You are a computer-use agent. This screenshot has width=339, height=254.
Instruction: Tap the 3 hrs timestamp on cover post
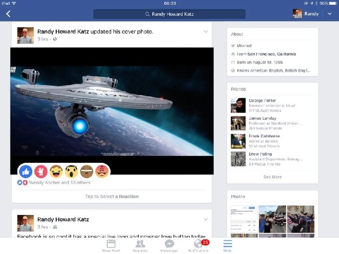tap(42, 39)
